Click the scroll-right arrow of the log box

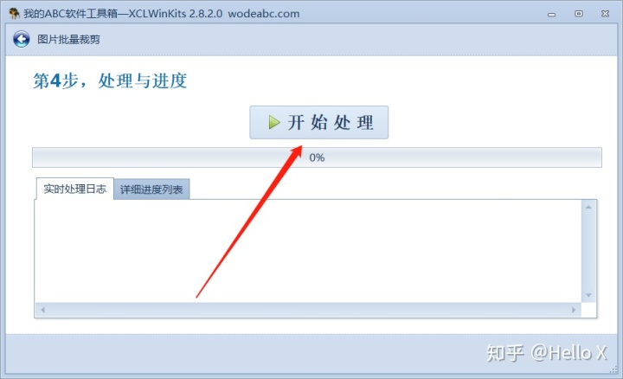pos(574,310)
